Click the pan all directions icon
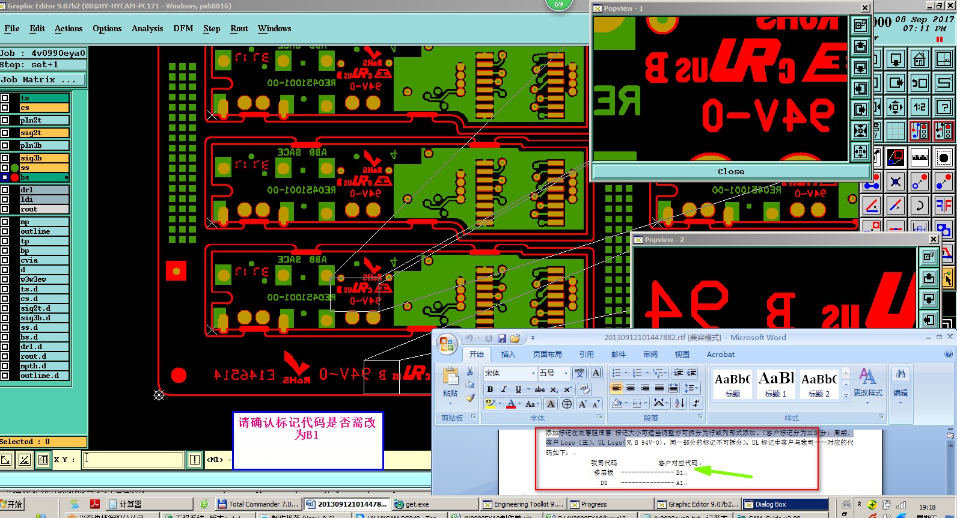Viewport: 957px width, 518px height. [x=895, y=108]
